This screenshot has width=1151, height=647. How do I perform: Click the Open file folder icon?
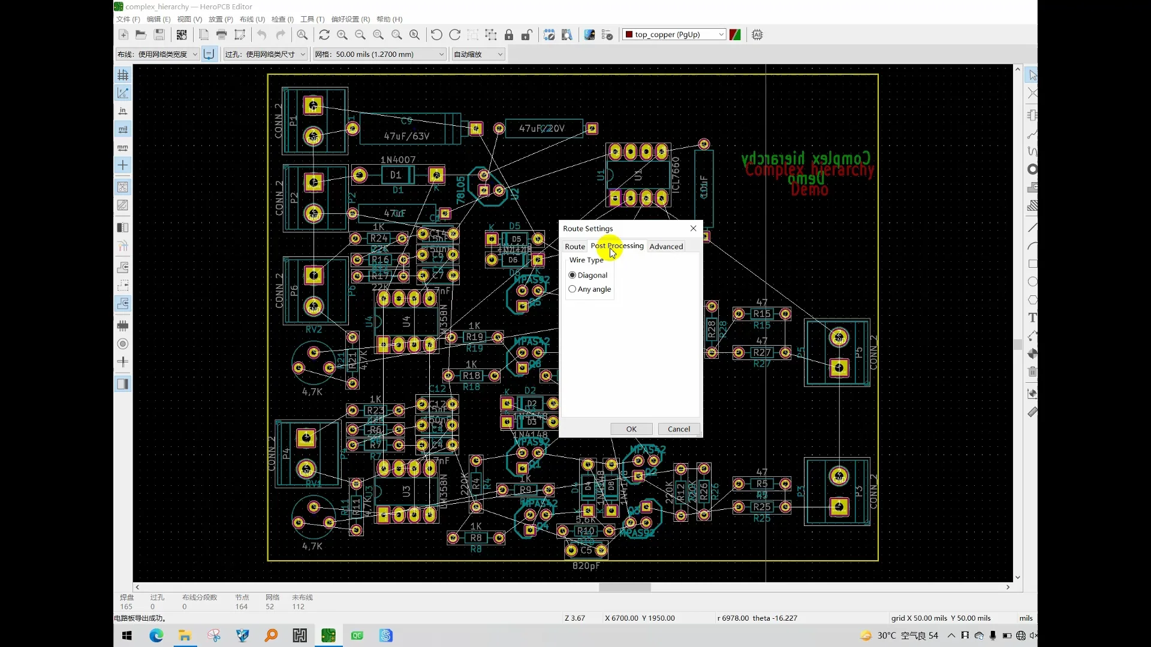click(x=141, y=35)
